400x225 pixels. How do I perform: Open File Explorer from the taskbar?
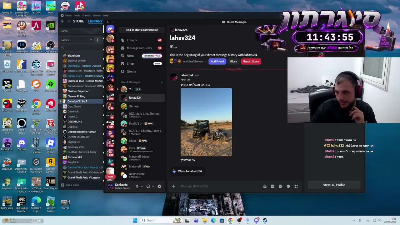click(x=205, y=220)
